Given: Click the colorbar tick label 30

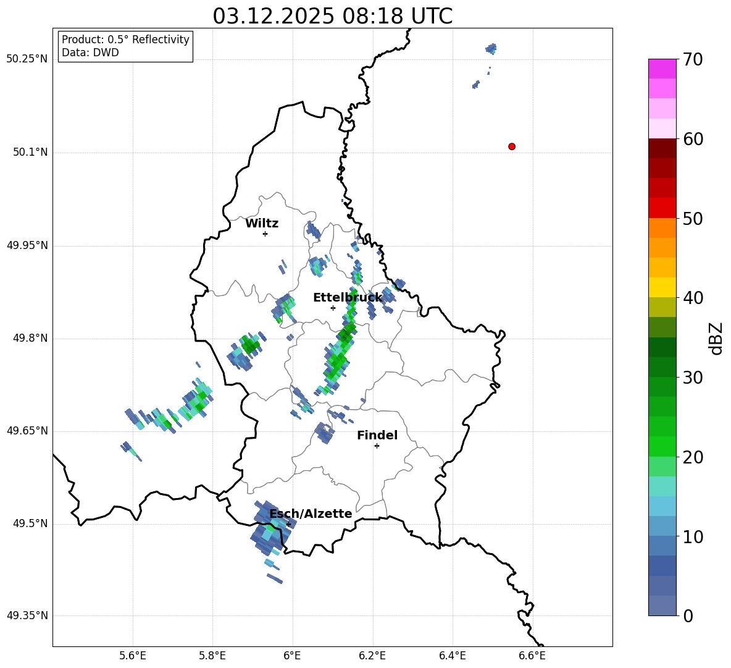Looking at the screenshot, I should coord(693,378).
